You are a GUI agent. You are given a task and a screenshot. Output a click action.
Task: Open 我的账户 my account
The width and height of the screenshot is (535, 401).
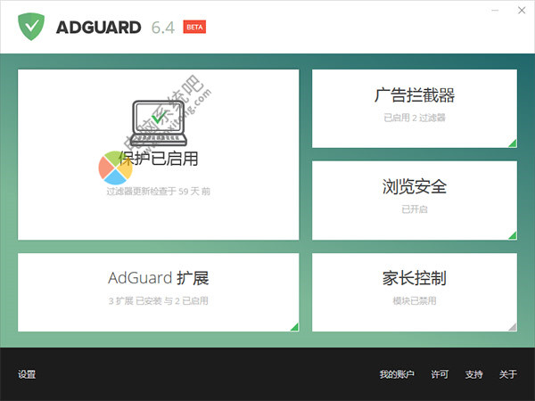pos(397,374)
